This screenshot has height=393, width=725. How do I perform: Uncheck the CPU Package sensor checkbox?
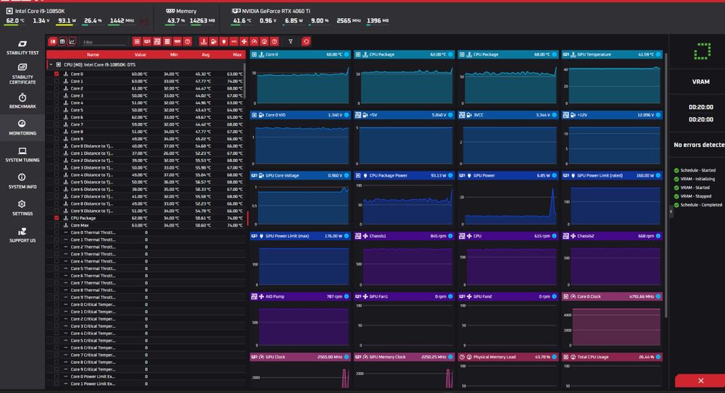coord(57,218)
